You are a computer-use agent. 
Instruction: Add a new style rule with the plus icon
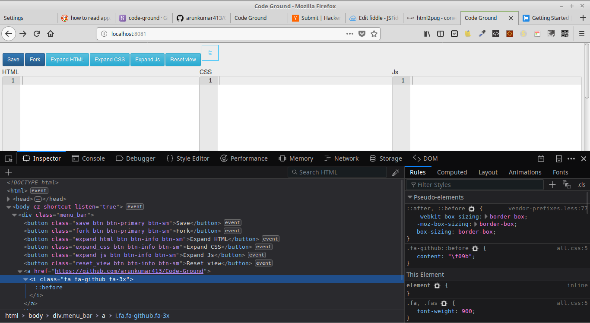click(x=552, y=185)
